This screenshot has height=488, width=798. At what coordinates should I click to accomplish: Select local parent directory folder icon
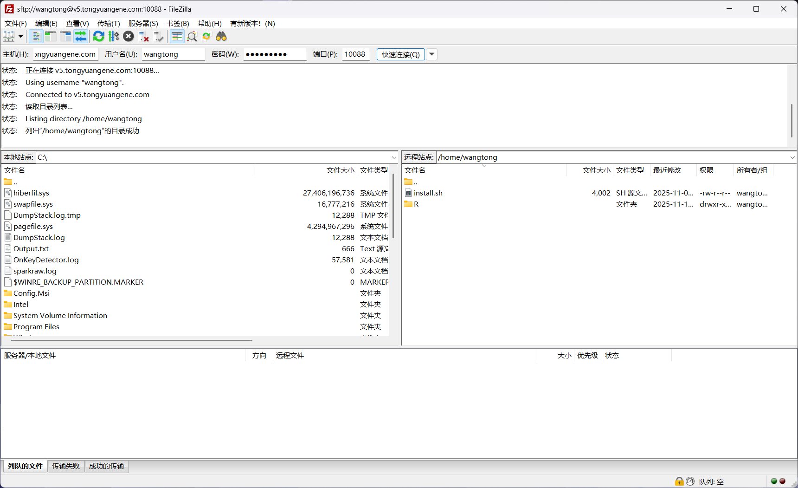8,182
